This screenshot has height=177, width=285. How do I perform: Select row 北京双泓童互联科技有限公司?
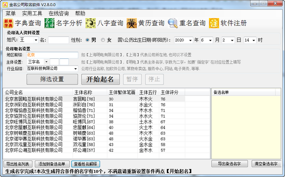pos(94,145)
